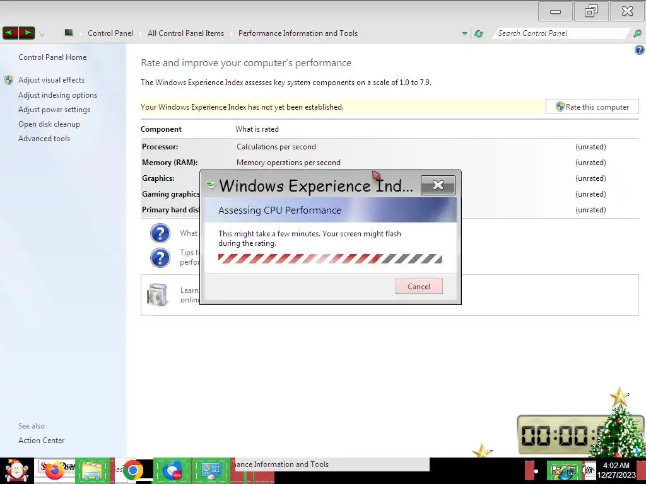Viewport: 646px width, 484px height.
Task: Refresh the Control Panel page
Action: click(479, 34)
